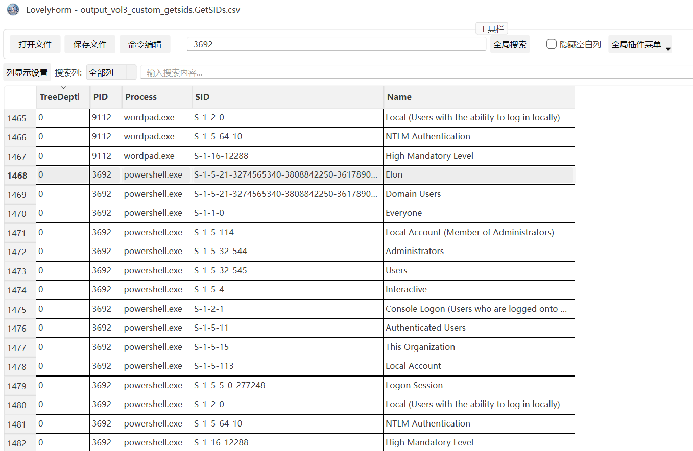Click the Console Logon name cell

click(x=479, y=309)
